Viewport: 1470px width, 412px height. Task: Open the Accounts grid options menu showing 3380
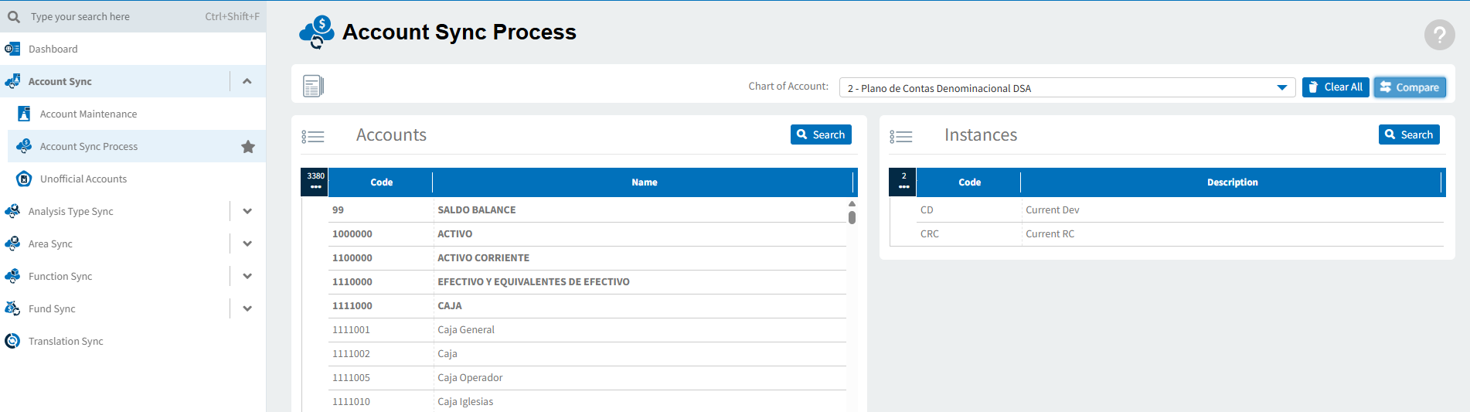click(x=315, y=182)
